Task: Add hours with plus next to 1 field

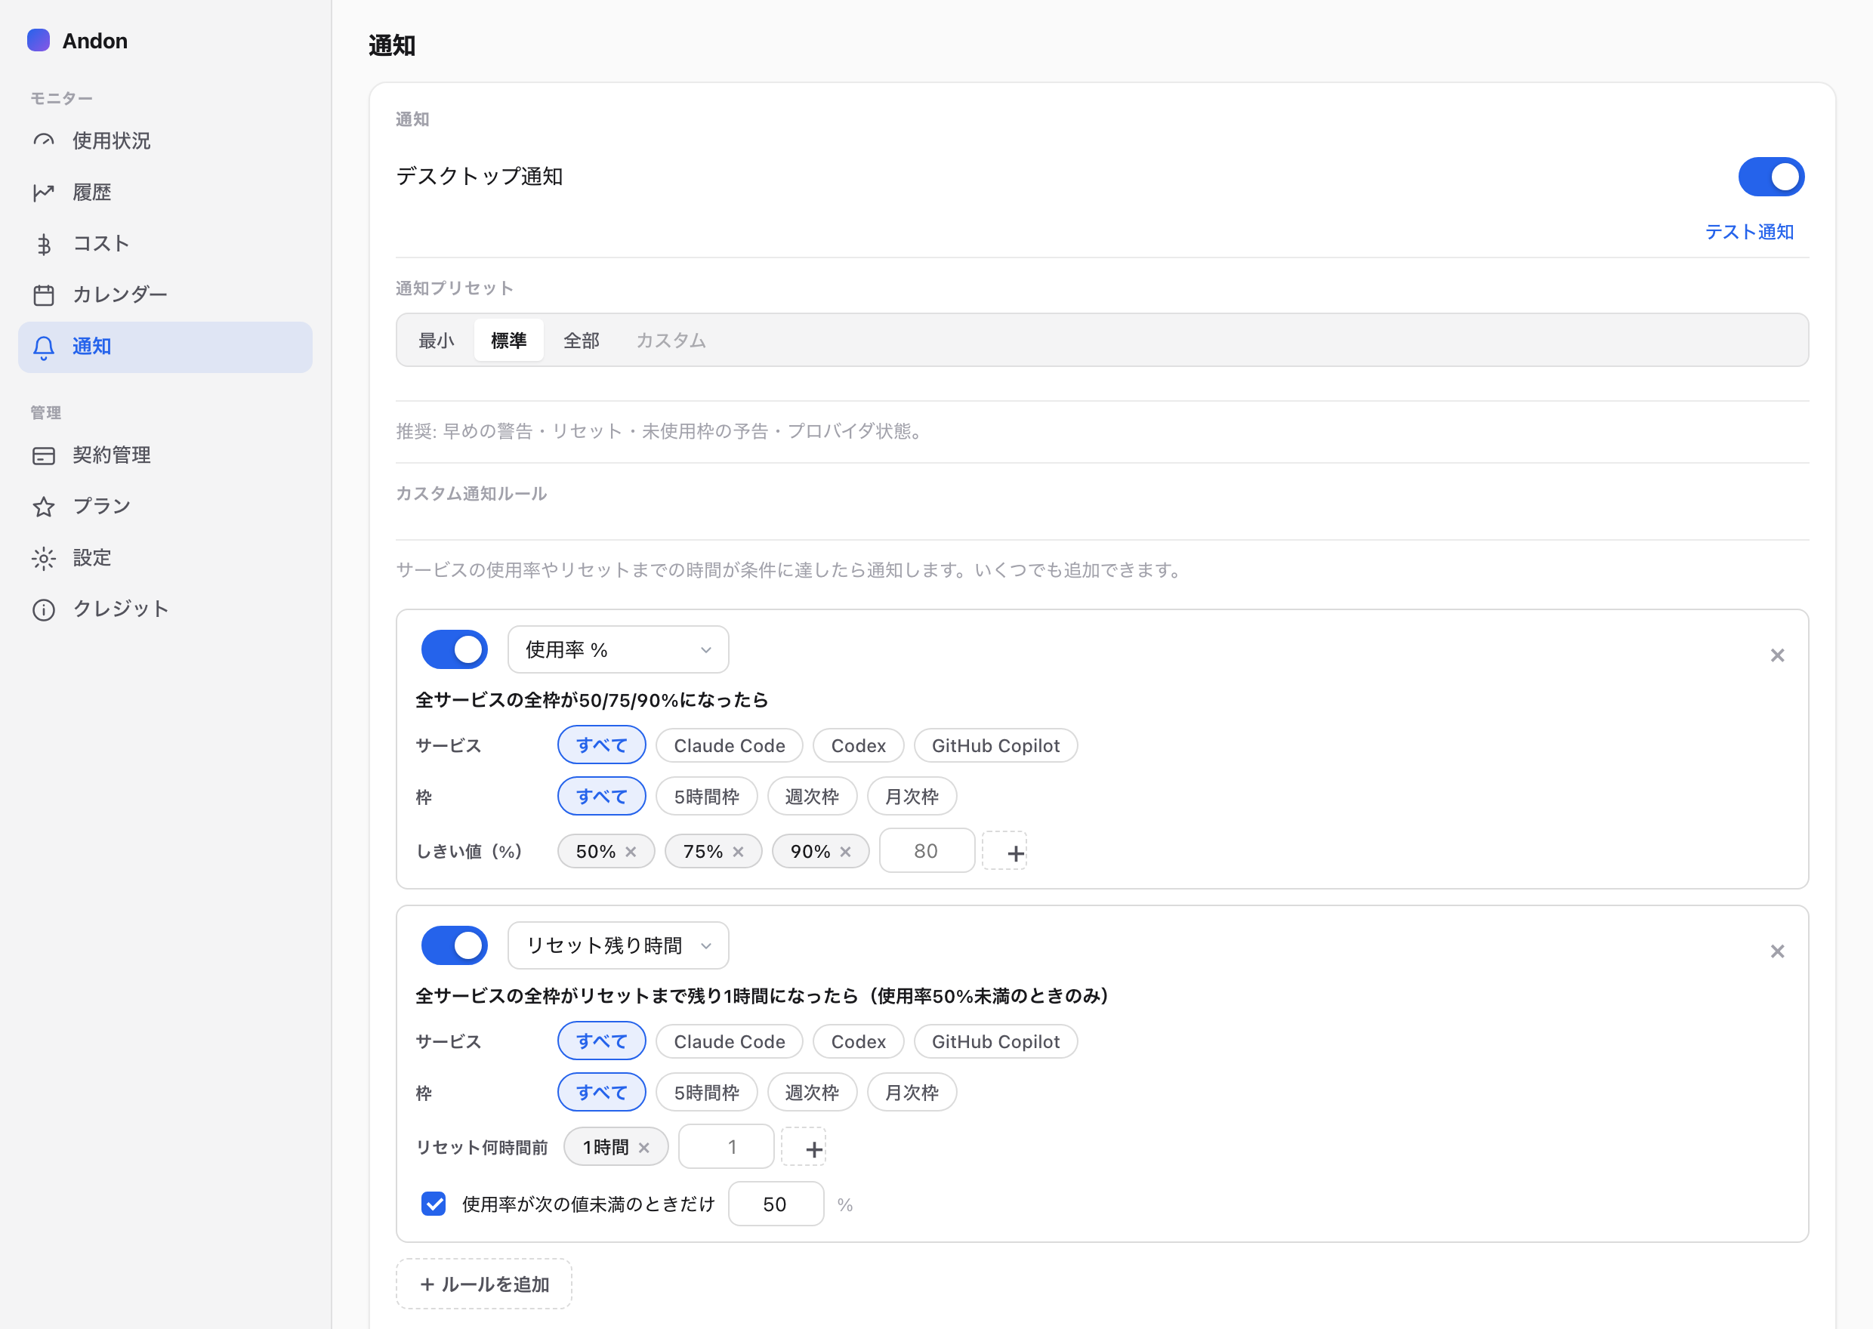Action: tap(804, 1147)
